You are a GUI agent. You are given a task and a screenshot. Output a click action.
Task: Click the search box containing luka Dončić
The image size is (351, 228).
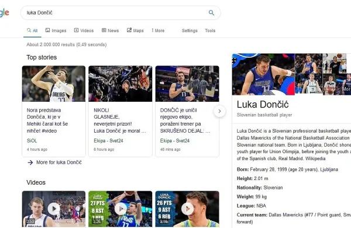click(x=121, y=13)
